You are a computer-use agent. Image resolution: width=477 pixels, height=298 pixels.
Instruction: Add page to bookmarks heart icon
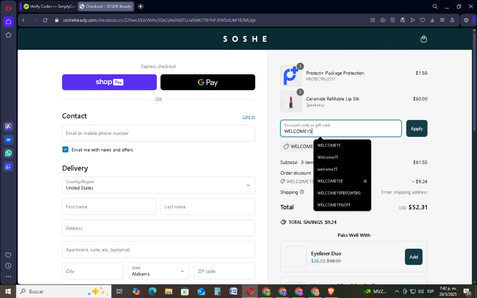coord(422,20)
